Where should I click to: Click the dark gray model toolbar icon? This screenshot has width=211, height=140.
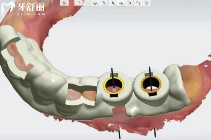tap(95, 2)
